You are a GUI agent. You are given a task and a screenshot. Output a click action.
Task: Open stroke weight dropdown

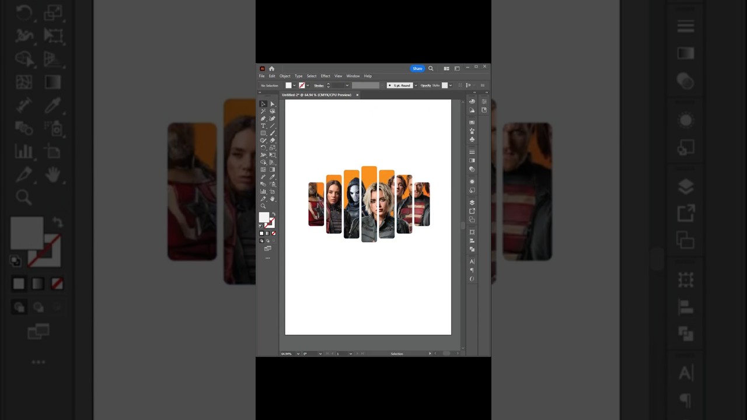pyautogui.click(x=347, y=85)
